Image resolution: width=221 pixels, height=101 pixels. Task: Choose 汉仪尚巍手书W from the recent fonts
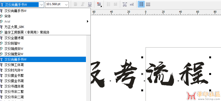pyautogui.click(x=45, y=11)
